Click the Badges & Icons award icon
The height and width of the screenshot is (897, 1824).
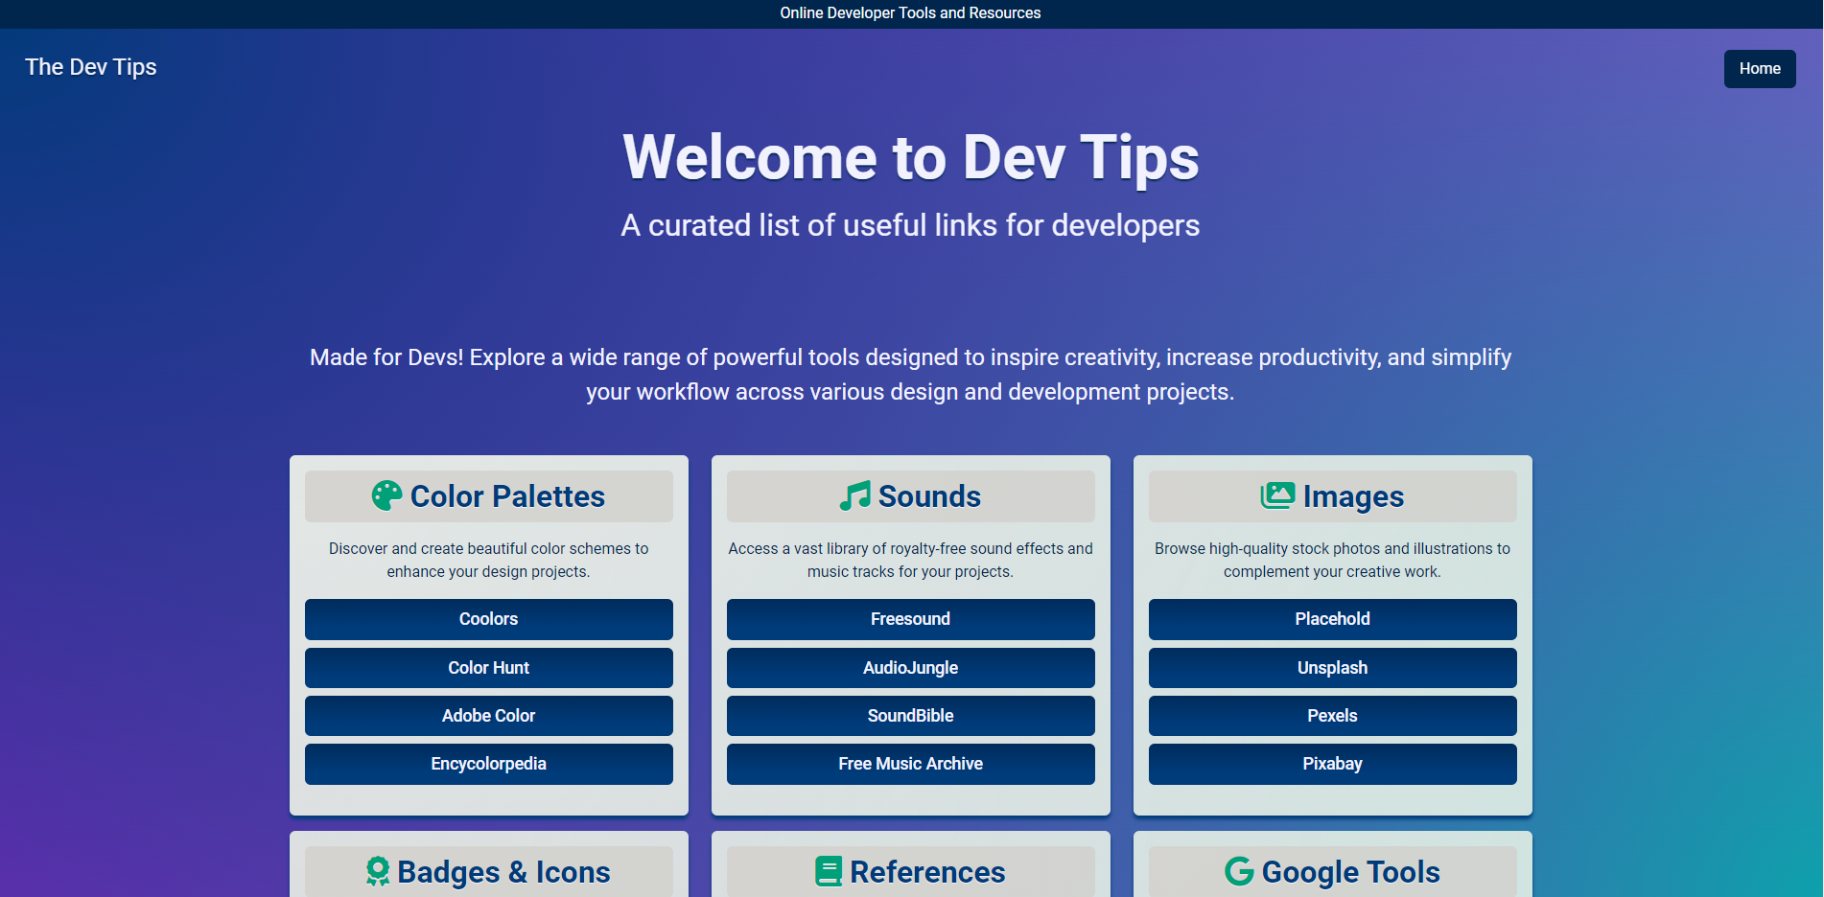[x=378, y=871]
